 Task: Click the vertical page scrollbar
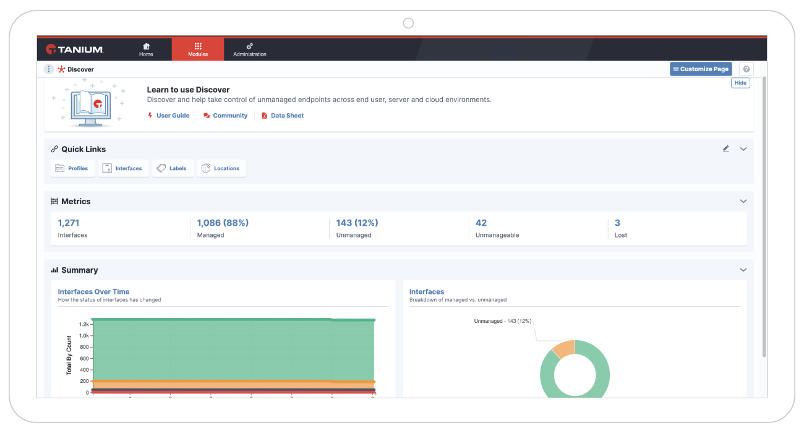(764, 216)
